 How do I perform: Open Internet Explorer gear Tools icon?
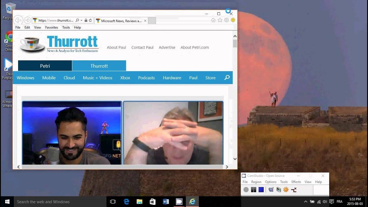pyautogui.click(x=227, y=20)
